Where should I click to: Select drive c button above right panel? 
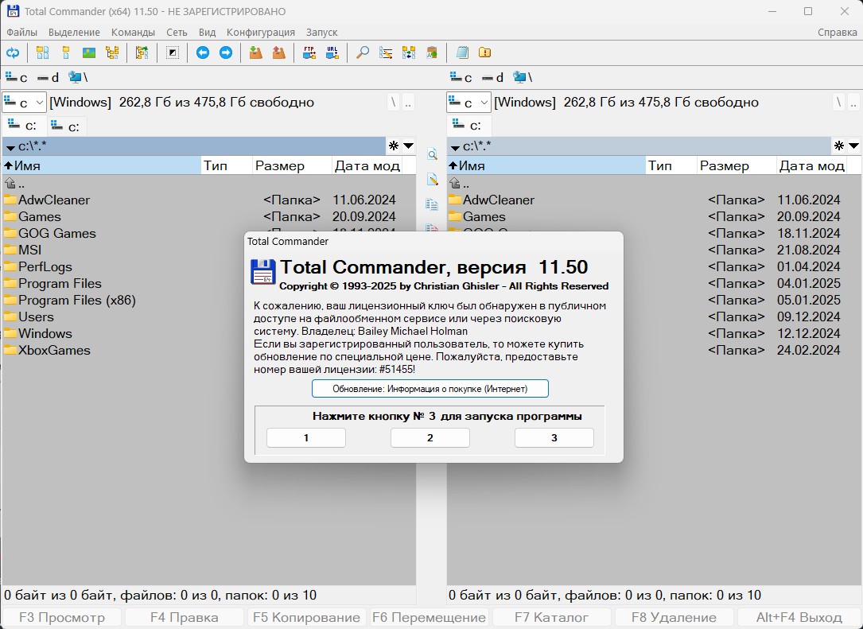(x=461, y=78)
